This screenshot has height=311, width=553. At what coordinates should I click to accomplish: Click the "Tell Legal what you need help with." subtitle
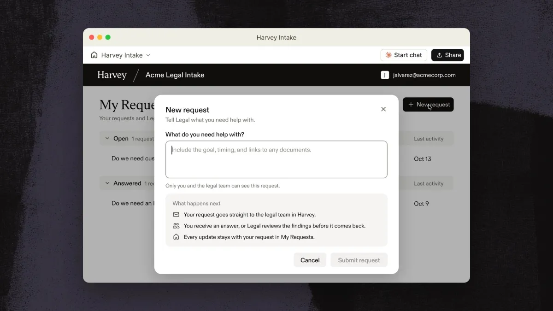coord(210,120)
